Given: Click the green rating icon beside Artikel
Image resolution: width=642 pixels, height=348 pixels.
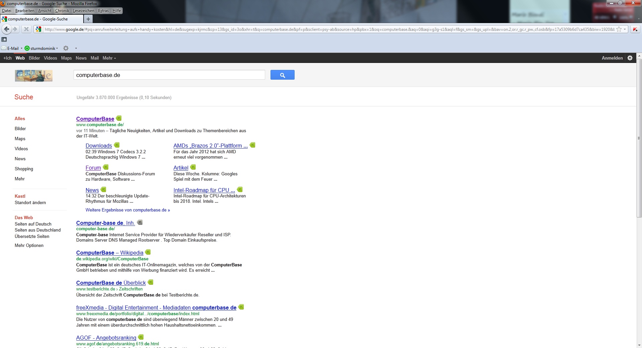Looking at the screenshot, I should click(x=193, y=167).
